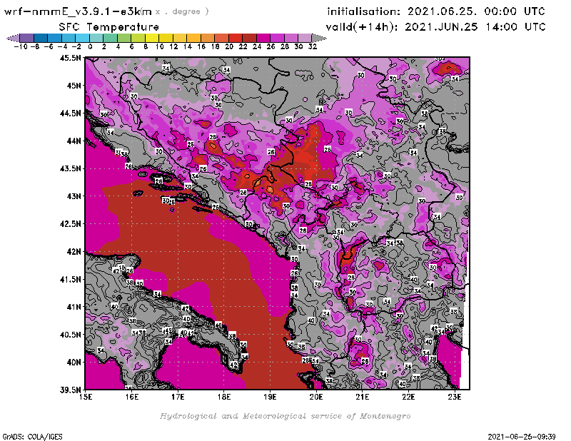Click the "Hydrological and Meteorological service of Montenegro" caption
Viewport: 571px width, 441px height.
[x=285, y=416]
